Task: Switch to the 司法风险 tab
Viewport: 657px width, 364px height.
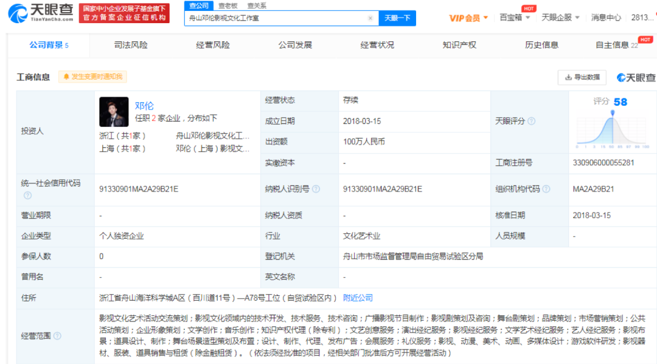Action: [131, 45]
